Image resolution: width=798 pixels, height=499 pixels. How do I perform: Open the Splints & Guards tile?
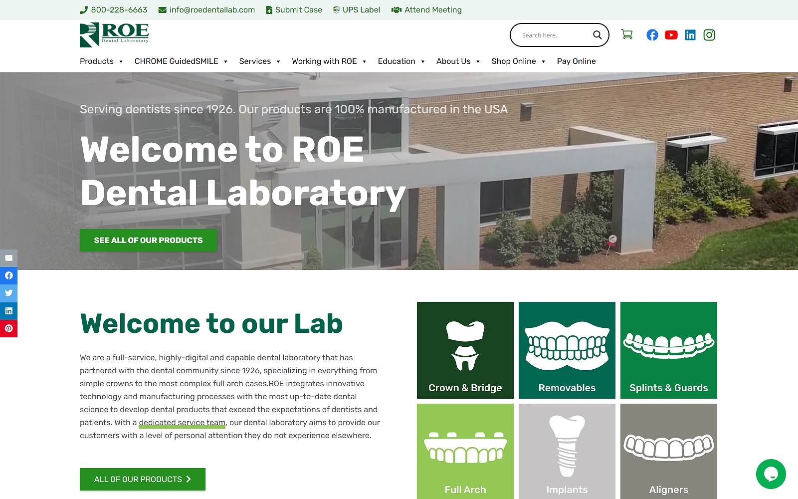coord(669,350)
